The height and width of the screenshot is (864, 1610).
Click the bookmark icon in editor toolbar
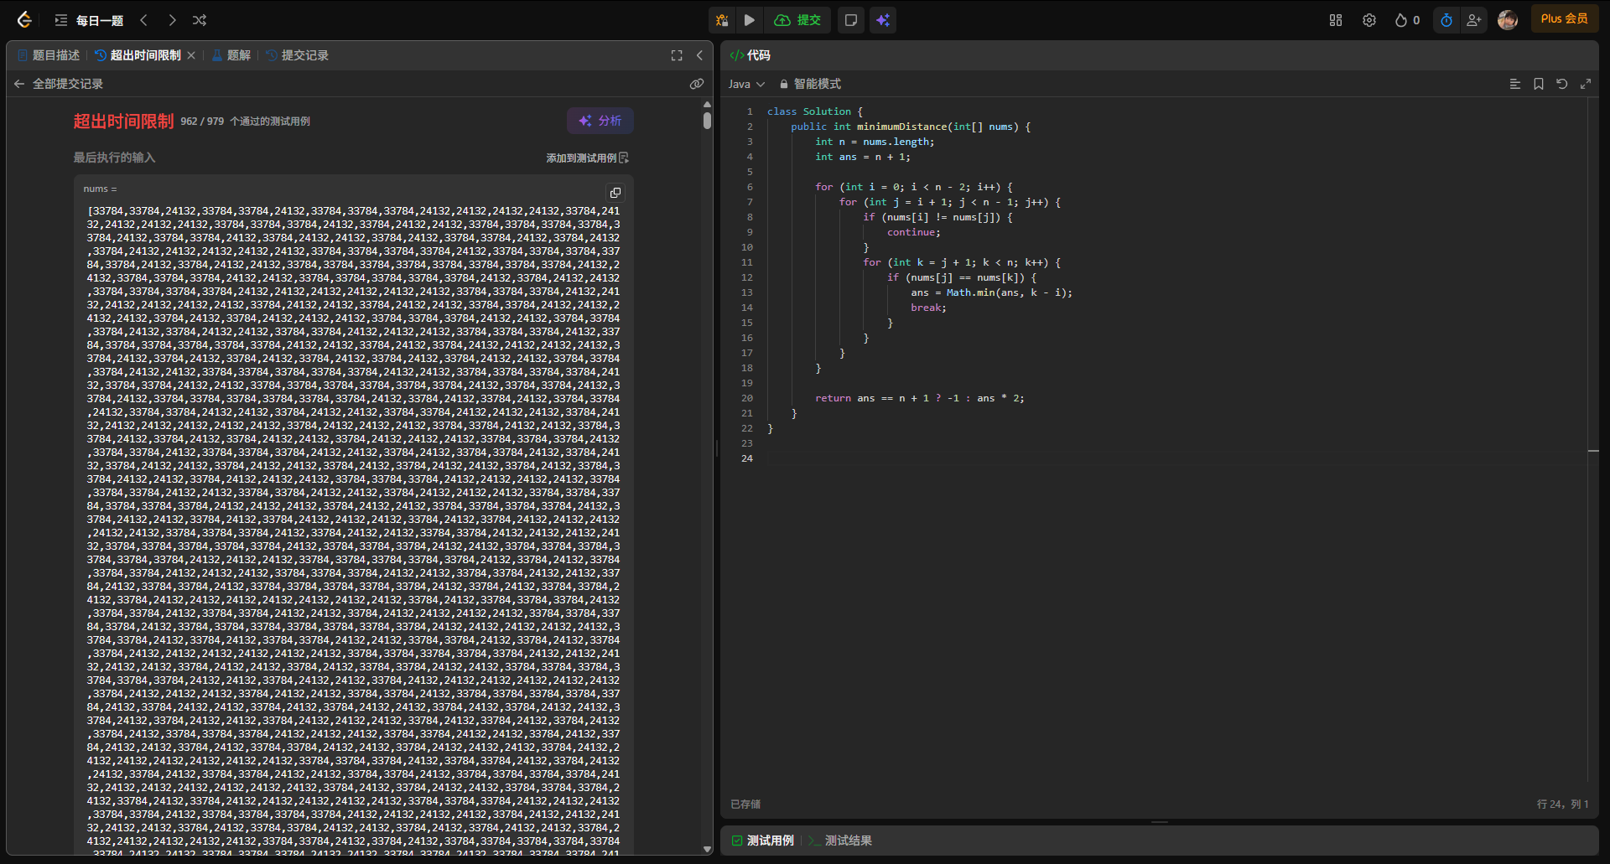pyautogui.click(x=1539, y=84)
